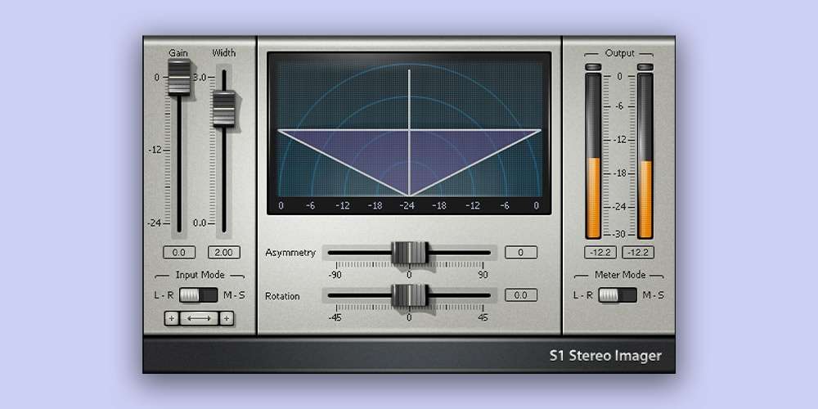Click the left output level meter

(x=593, y=156)
